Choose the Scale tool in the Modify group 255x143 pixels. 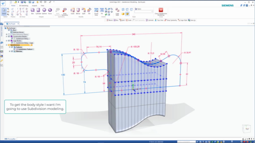tap(73, 11)
